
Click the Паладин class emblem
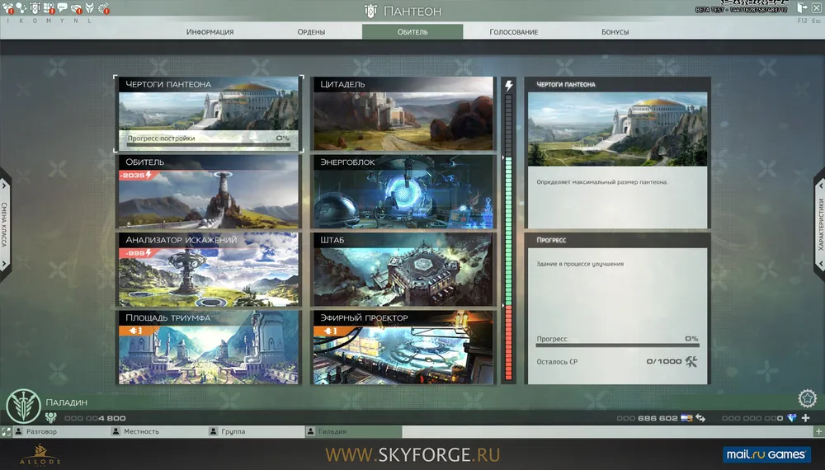tap(23, 407)
